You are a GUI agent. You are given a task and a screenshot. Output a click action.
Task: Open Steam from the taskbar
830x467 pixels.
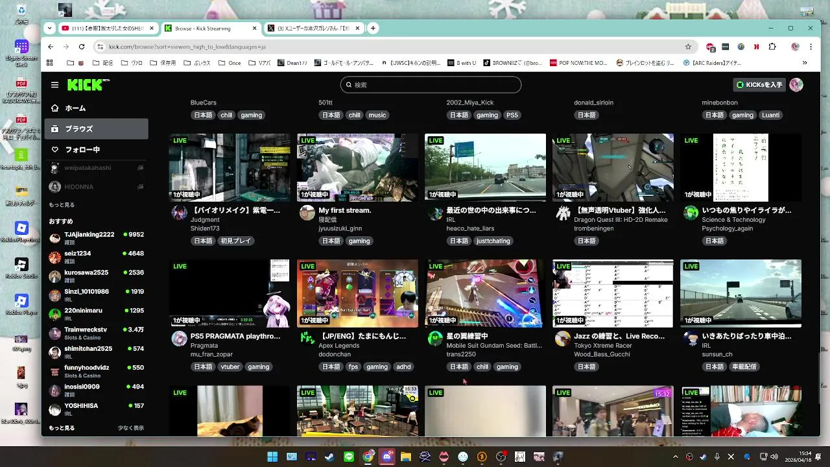click(329, 457)
